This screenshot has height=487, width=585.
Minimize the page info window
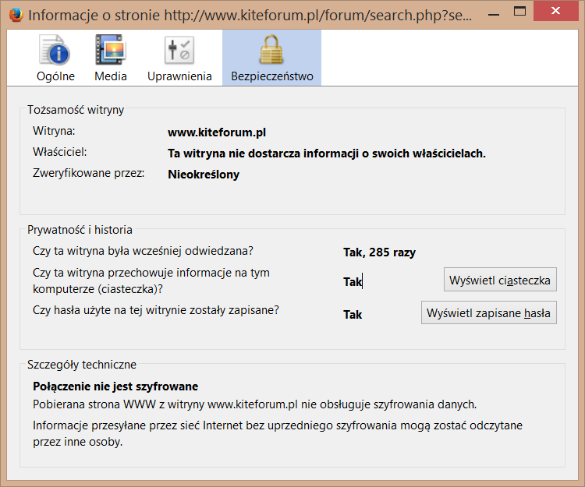click(494, 14)
